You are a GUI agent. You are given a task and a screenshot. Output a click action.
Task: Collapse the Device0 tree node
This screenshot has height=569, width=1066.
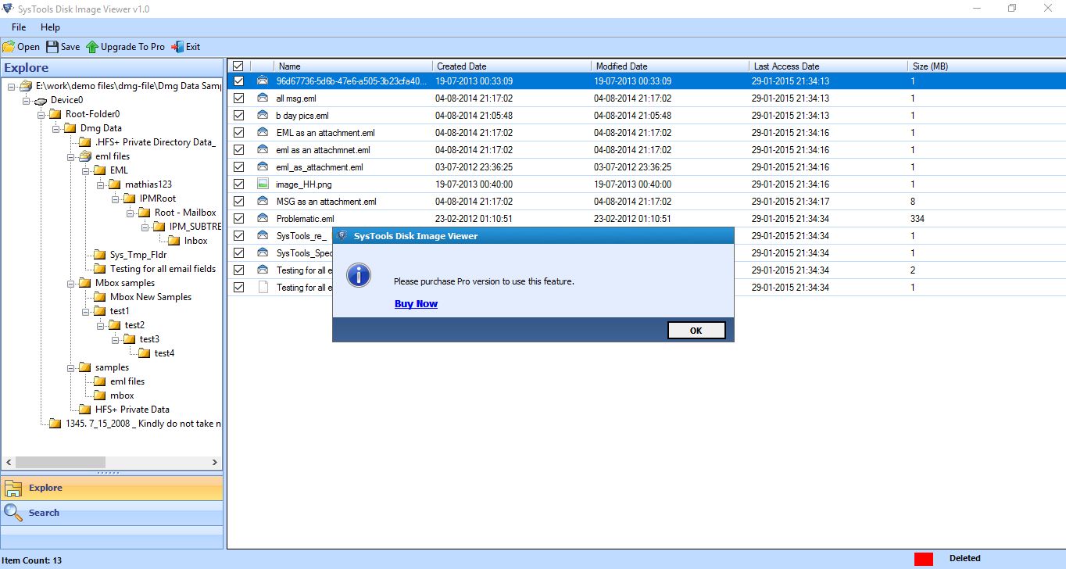[26, 100]
